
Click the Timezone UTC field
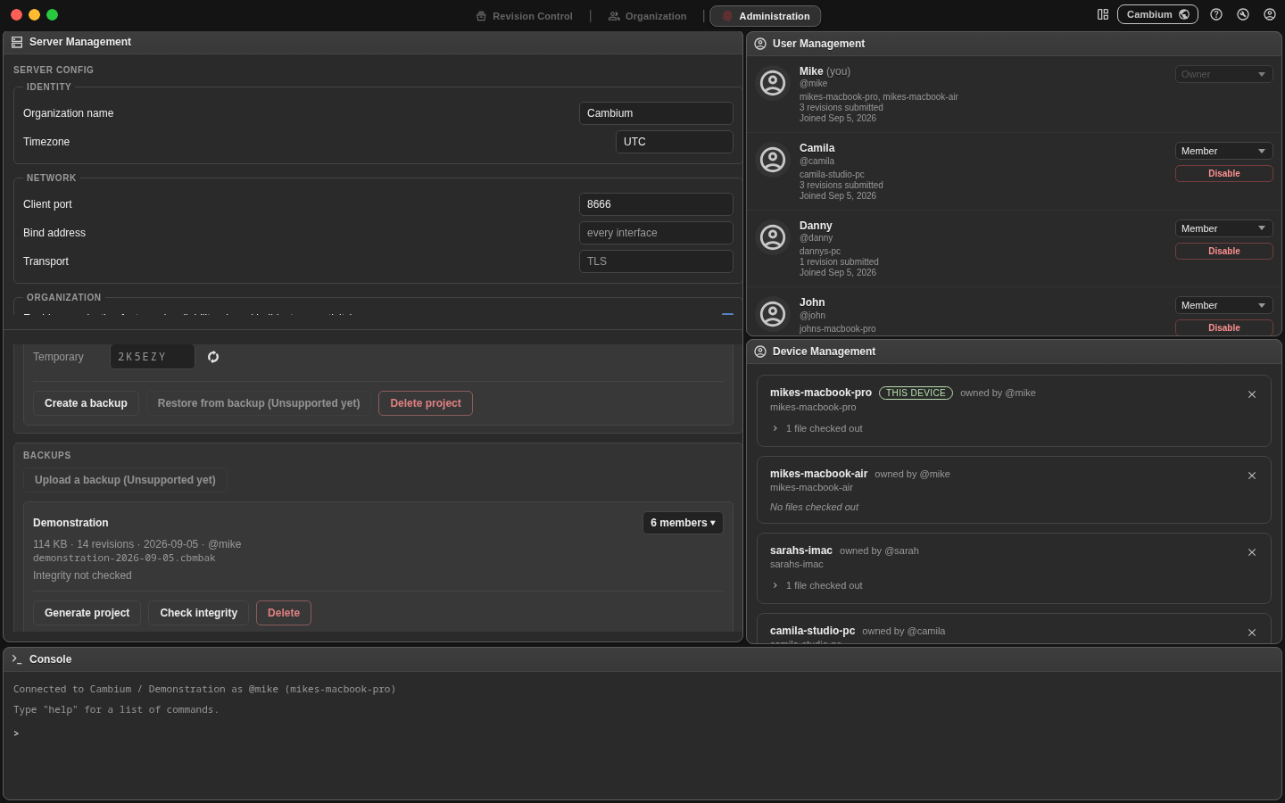tap(675, 142)
